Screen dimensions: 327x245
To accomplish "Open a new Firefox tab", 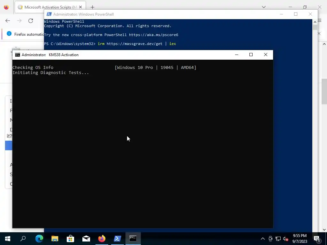I will 92,7.
